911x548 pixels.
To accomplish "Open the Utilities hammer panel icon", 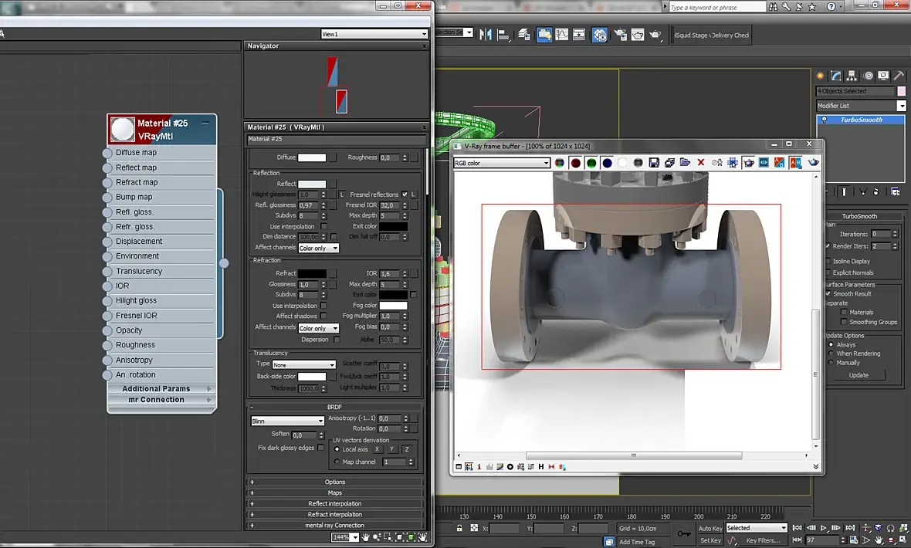I will pyautogui.click(x=899, y=76).
